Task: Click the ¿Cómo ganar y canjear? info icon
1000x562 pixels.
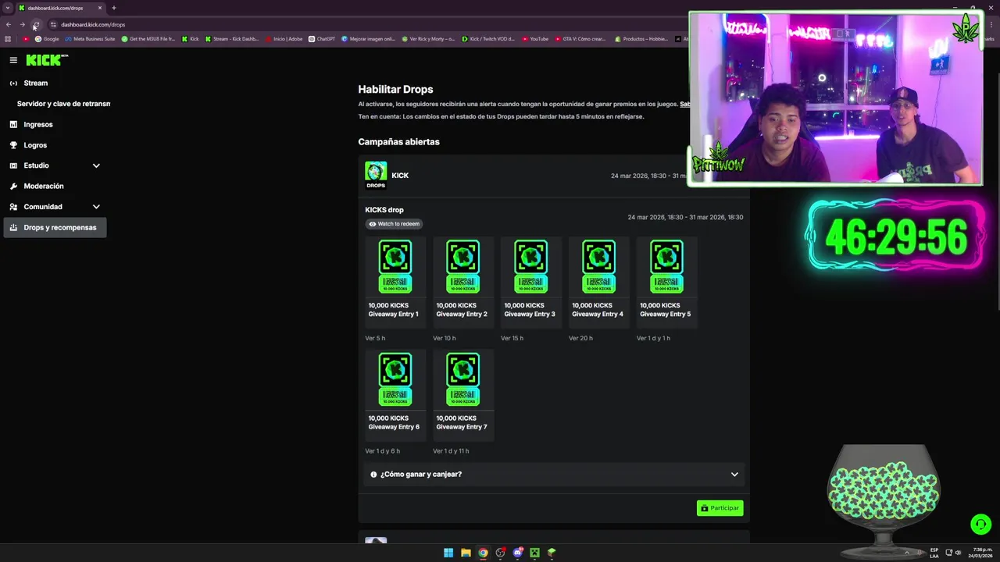Action: point(373,475)
